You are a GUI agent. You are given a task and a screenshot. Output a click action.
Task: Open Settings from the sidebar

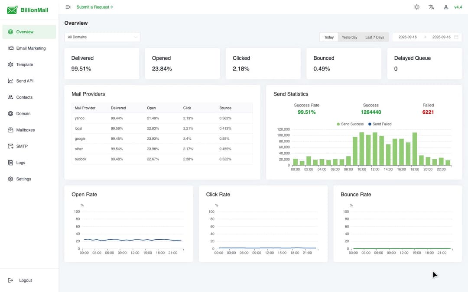pos(29,179)
